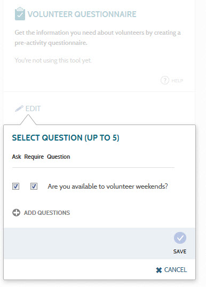The image size is (206, 287).
Task: Click the SAVE label
Action: pyautogui.click(x=180, y=252)
